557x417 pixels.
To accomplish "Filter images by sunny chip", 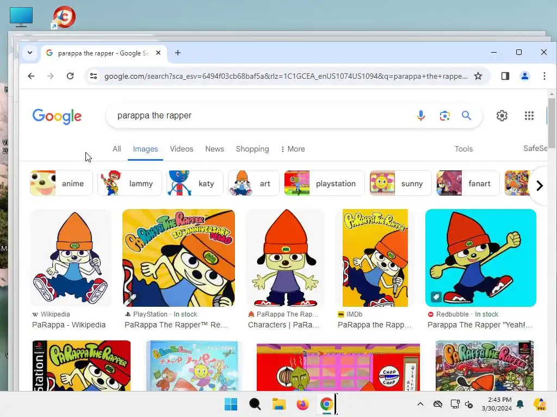I will pyautogui.click(x=400, y=183).
